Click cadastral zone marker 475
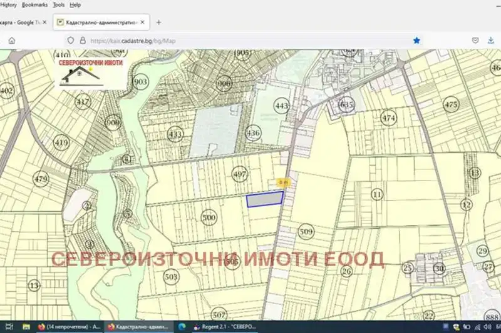 [451, 104]
